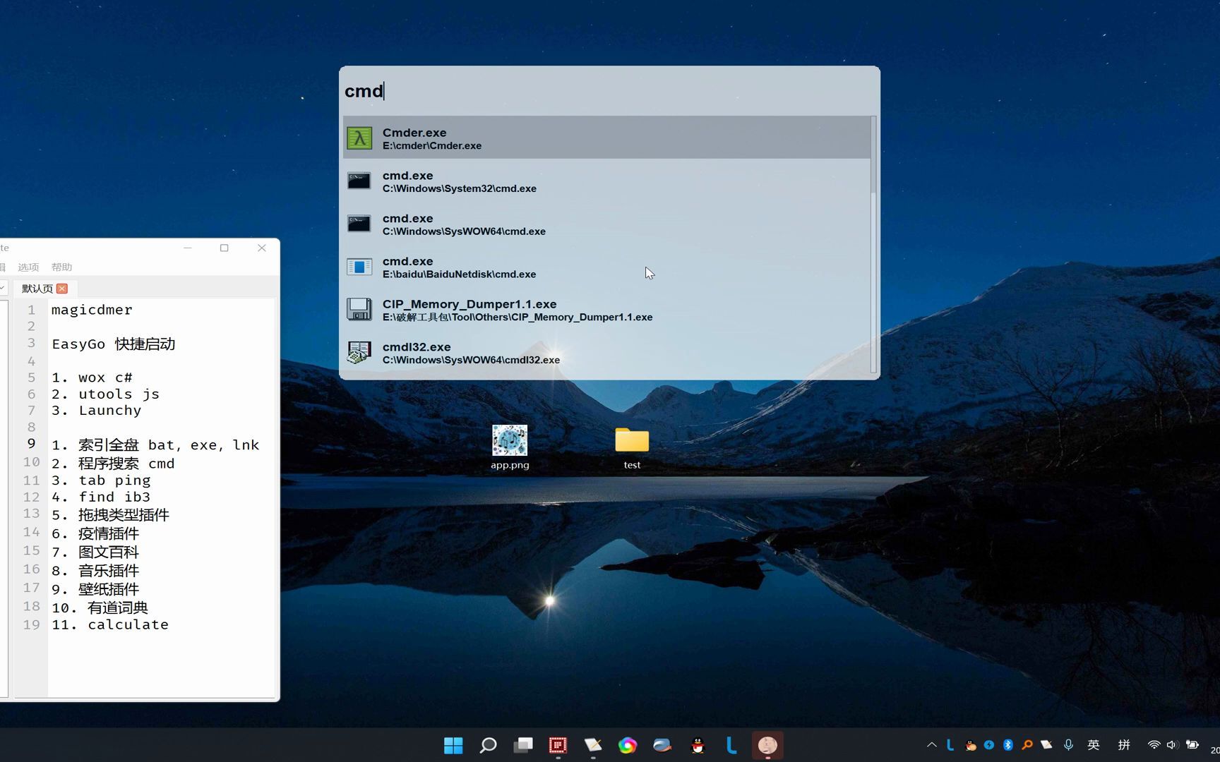Open the blue L app on taskbar
The width and height of the screenshot is (1220, 762).
pos(732,745)
